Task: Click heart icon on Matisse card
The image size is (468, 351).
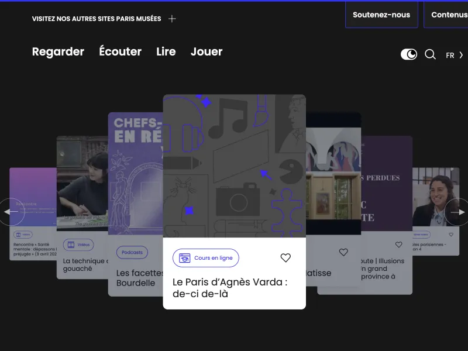Action: click(343, 252)
